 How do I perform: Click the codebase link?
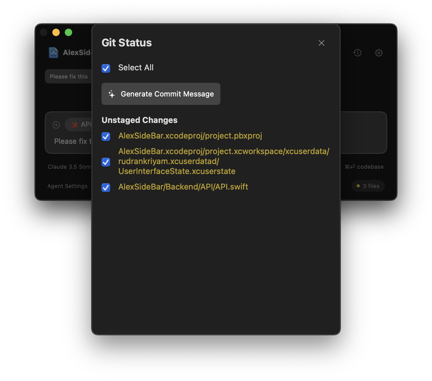coord(371,167)
